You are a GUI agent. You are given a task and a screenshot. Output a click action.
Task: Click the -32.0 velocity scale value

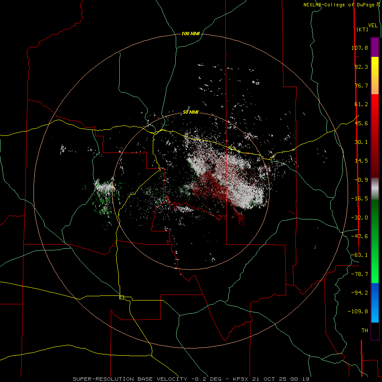(x=360, y=218)
